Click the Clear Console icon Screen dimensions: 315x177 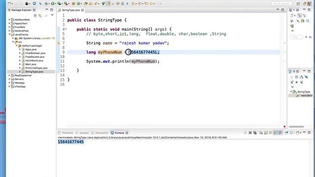[x=261, y=133]
